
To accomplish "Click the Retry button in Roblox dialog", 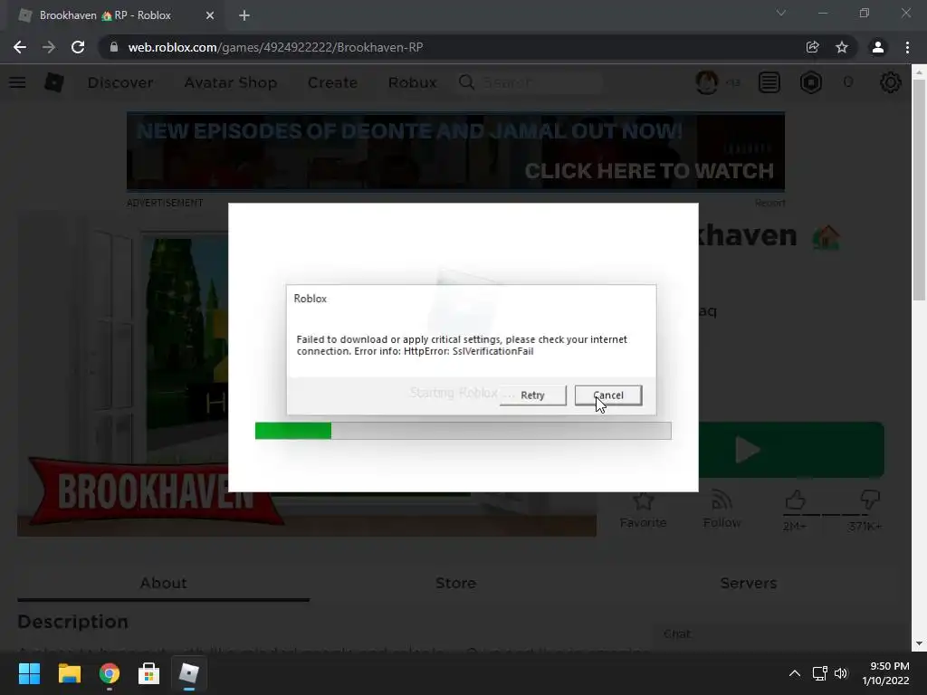I will click(x=532, y=395).
